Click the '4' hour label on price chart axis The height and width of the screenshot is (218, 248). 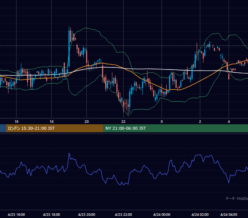click(229, 122)
